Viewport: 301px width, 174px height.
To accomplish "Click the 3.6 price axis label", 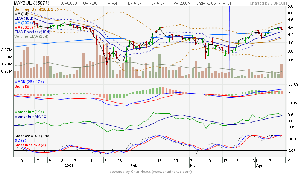I will pyautogui.click(x=290, y=60).
